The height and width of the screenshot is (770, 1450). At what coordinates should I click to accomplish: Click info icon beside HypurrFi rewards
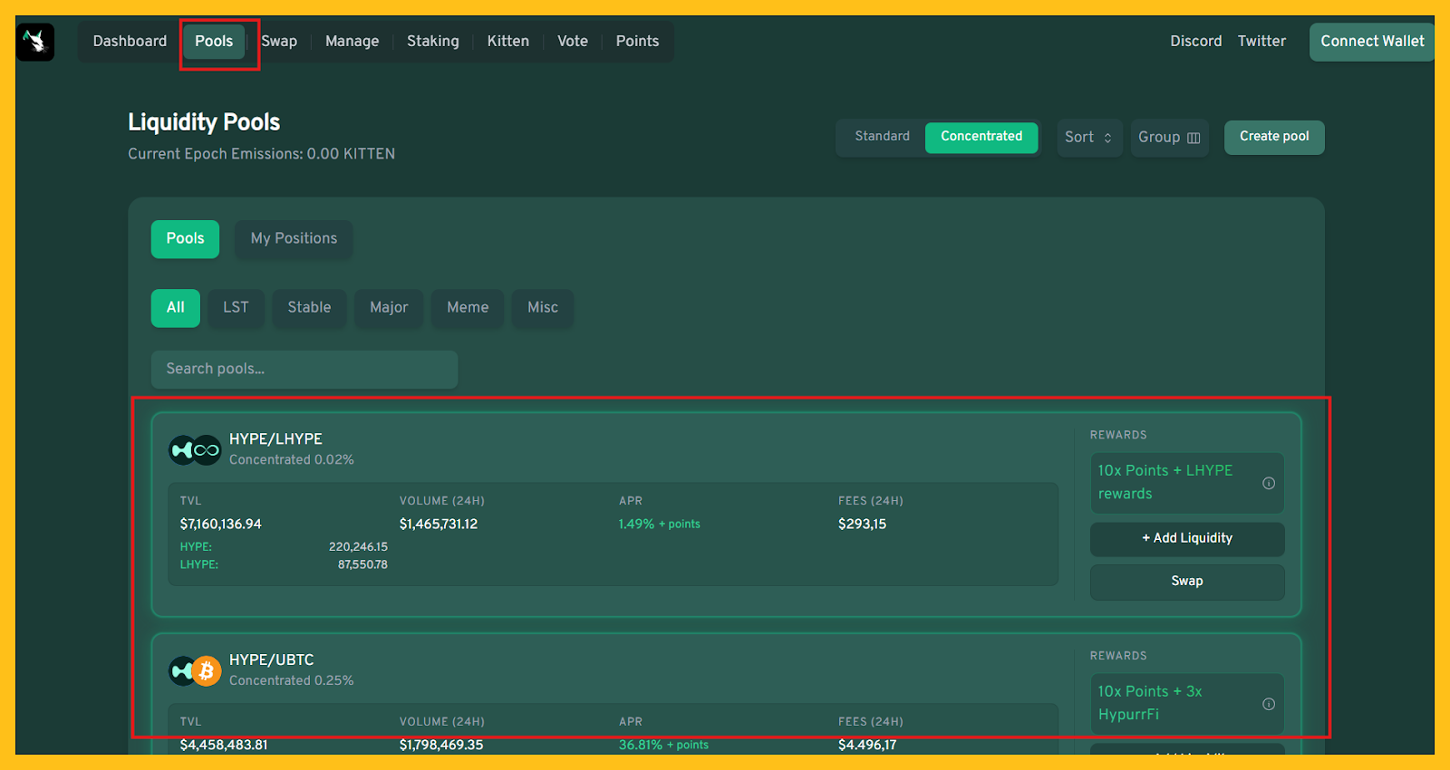click(1268, 704)
